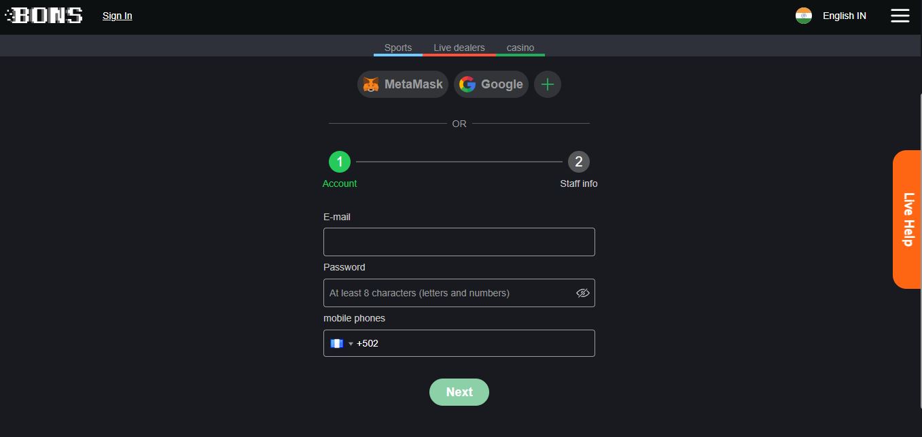Screen dimensions: 922x437
Task: Open the phone country code dropdown arrow
Action: (351, 344)
